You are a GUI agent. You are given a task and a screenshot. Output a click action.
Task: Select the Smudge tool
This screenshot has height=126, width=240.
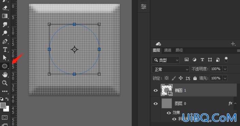[x=5, y=25]
